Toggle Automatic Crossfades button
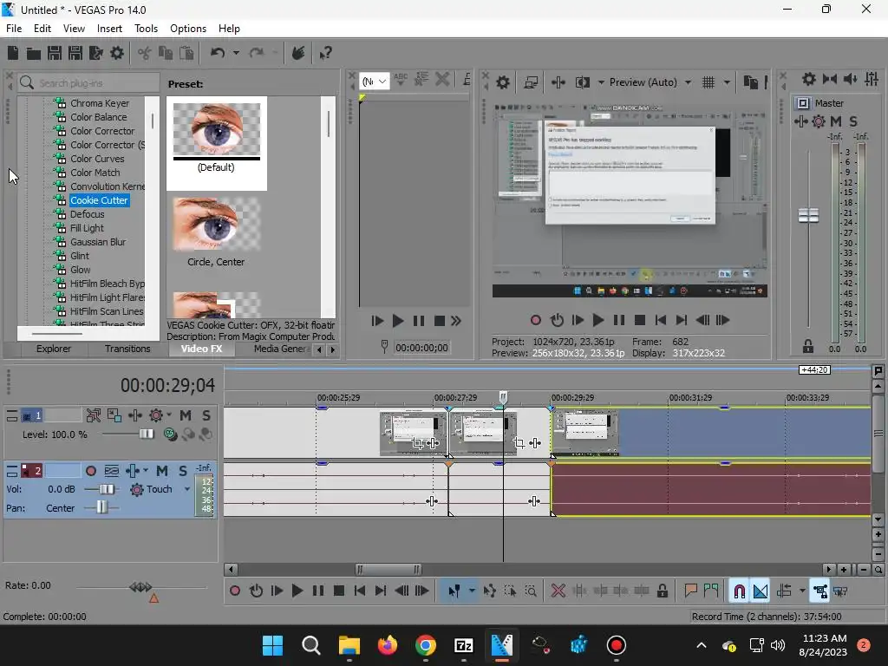This screenshot has width=888, height=666. (x=760, y=591)
